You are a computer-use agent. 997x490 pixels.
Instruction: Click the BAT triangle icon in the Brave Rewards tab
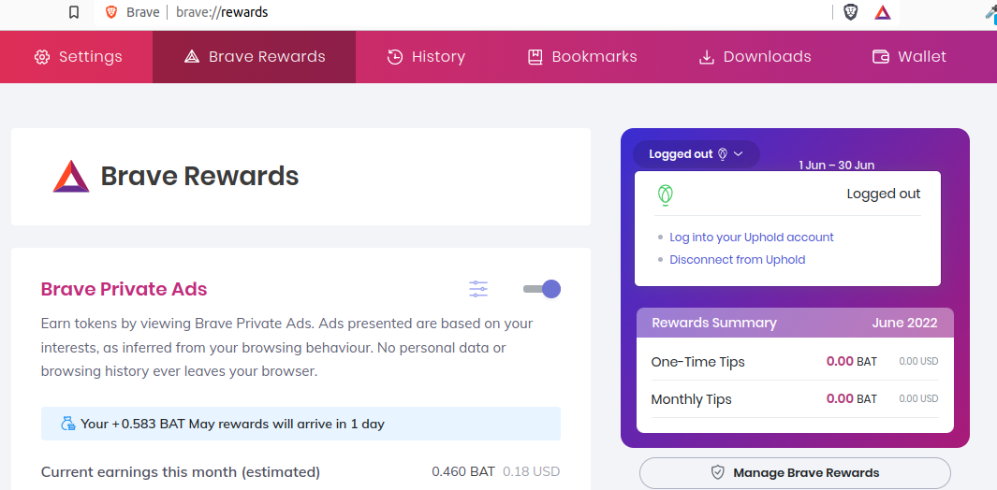tap(191, 56)
